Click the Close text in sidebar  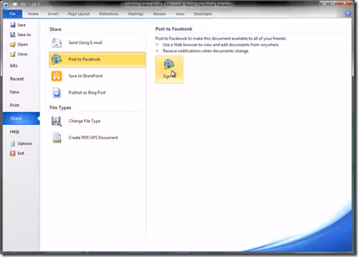tap(23, 54)
